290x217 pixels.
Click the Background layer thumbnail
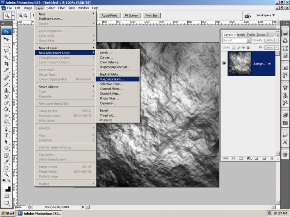point(240,63)
